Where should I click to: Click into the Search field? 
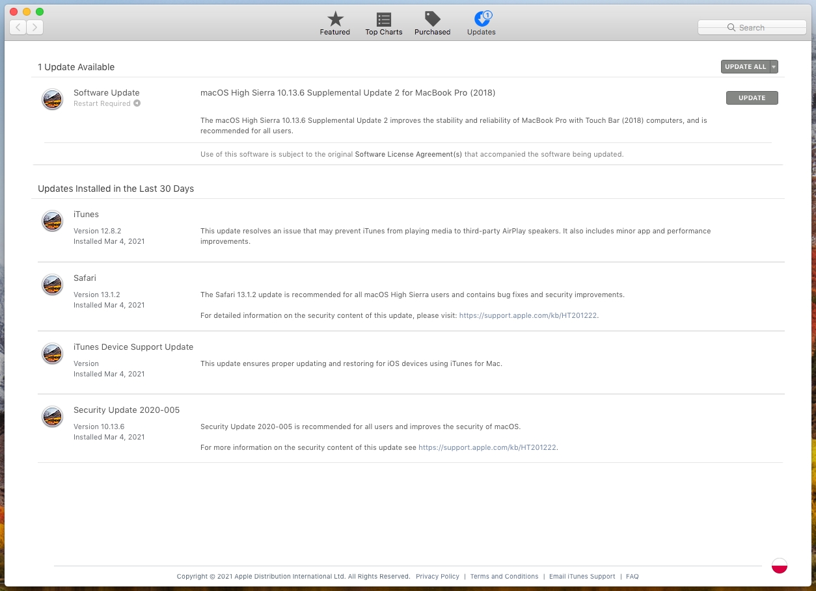752,27
